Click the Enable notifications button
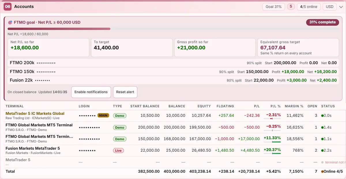This screenshot has height=179, width=346. point(91,92)
